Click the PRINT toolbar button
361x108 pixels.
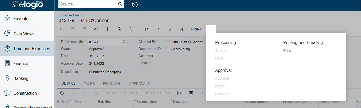click(196, 29)
